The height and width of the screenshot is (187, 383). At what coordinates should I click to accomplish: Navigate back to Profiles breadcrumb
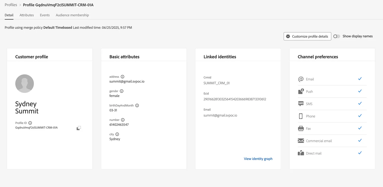coord(11,5)
